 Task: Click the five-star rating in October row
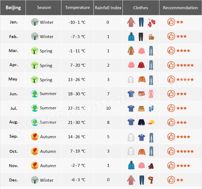click(185, 151)
